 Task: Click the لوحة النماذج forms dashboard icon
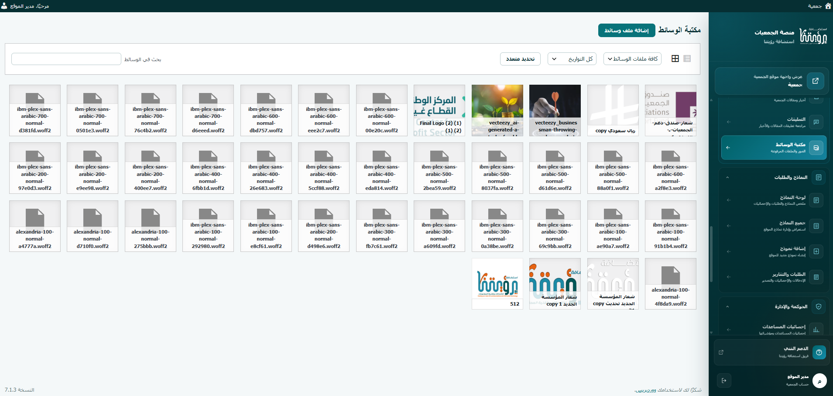(816, 200)
